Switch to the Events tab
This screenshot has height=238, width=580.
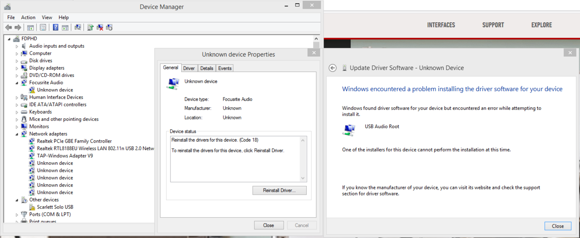click(x=225, y=68)
